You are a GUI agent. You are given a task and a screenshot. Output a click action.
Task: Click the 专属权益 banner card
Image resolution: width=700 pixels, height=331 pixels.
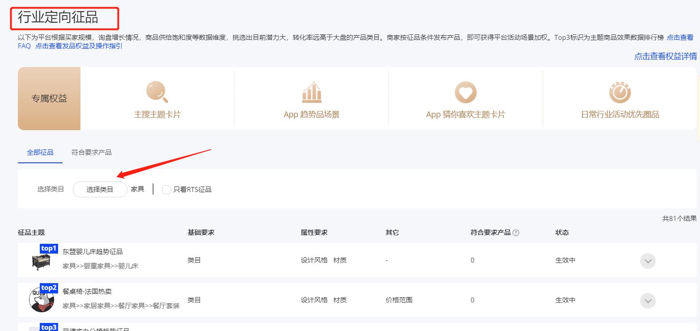coord(49,99)
